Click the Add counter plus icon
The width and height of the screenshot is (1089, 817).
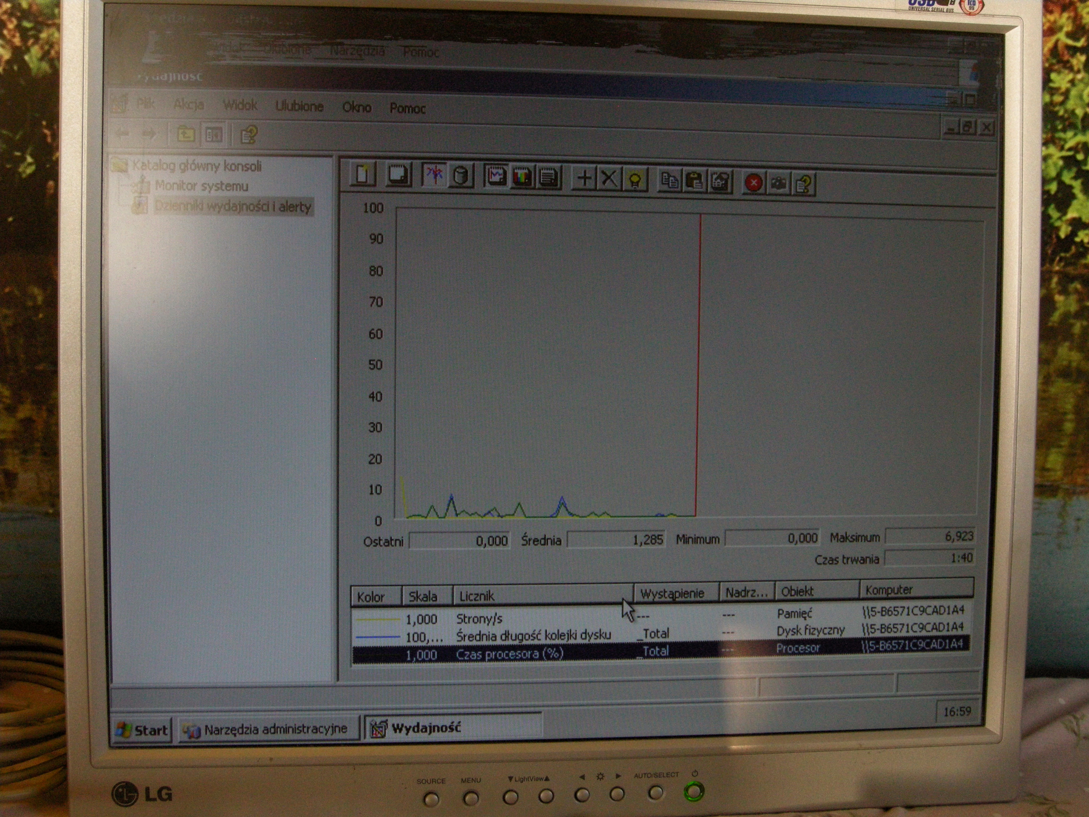pos(585,178)
